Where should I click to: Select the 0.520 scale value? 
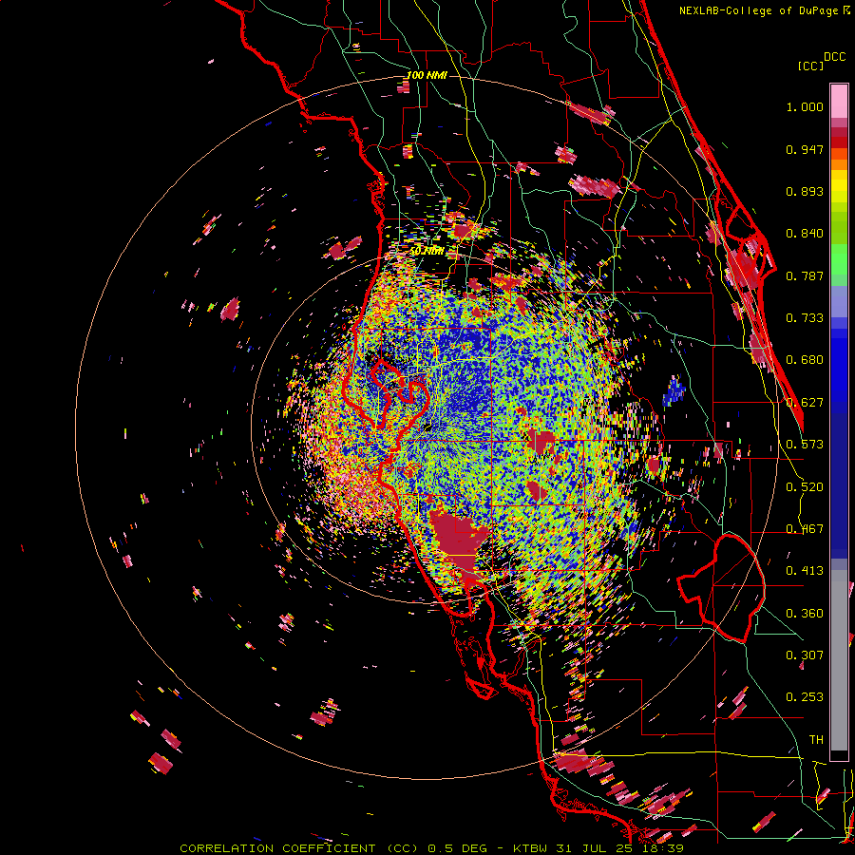point(805,487)
